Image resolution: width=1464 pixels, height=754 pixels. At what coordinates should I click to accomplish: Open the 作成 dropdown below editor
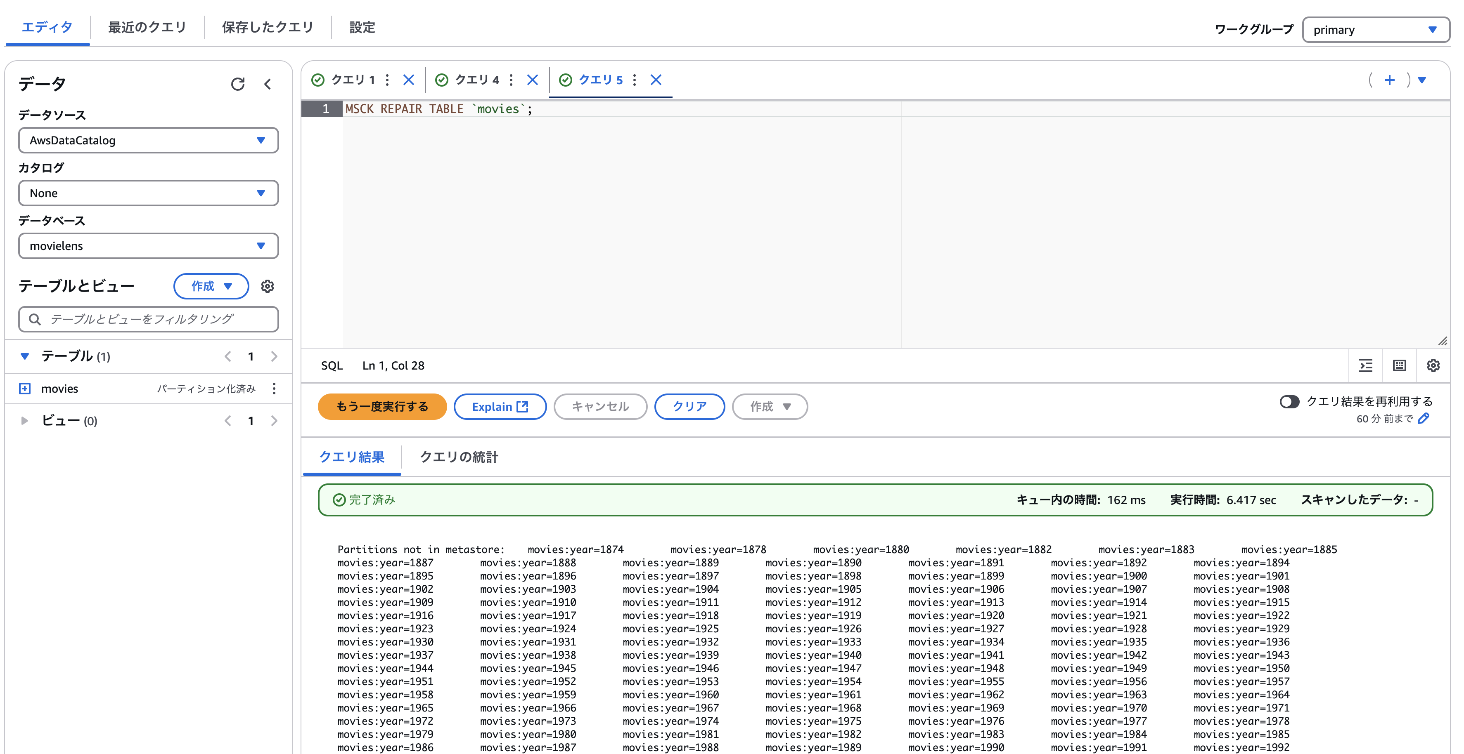[x=770, y=407]
